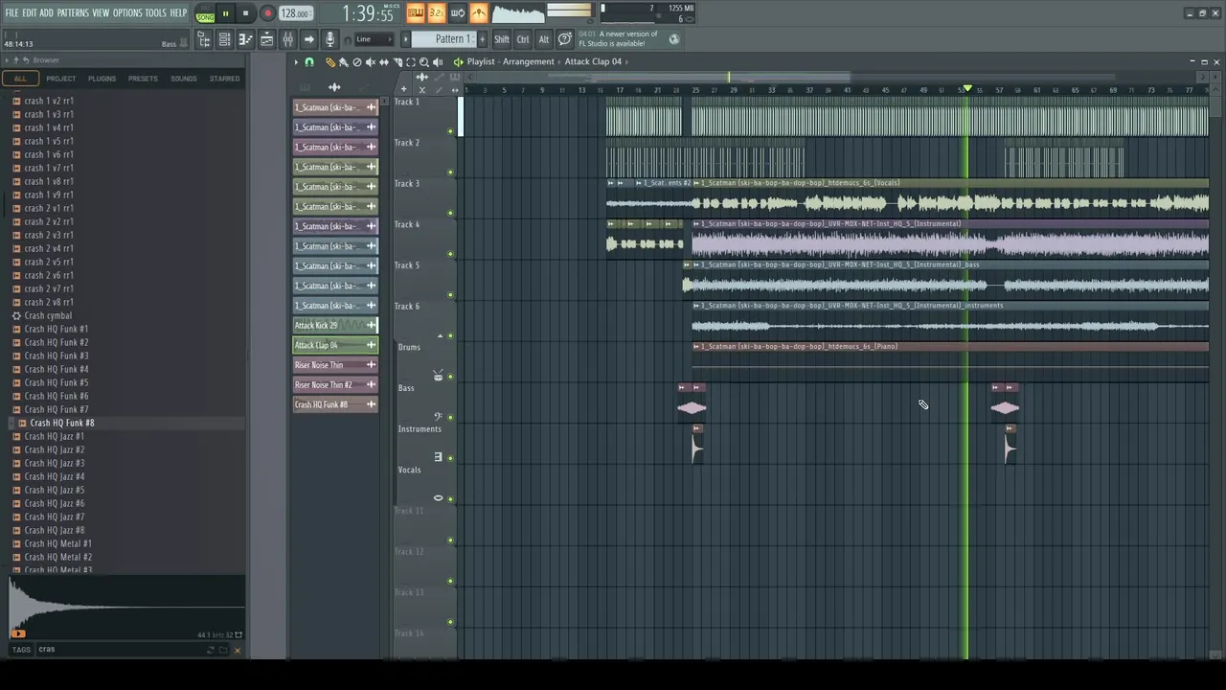Mute Track 5 using its green LED

(x=450, y=295)
